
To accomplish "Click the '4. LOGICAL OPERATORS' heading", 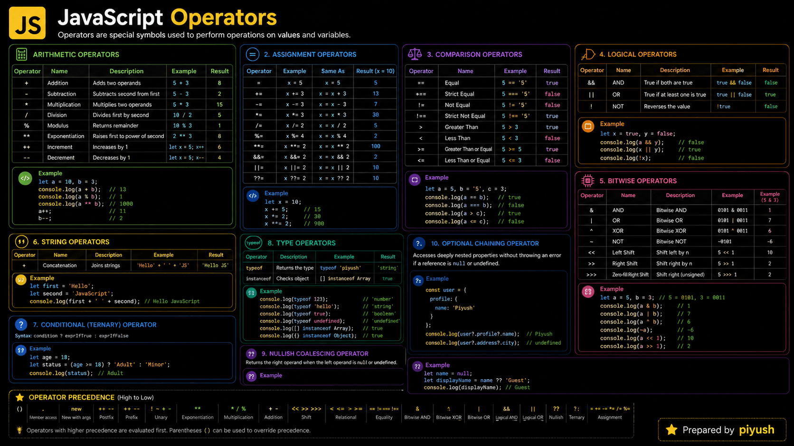I will (x=638, y=55).
